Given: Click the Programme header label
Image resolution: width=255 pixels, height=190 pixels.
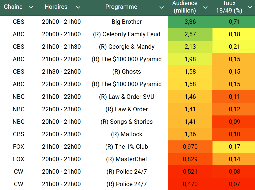Looking at the screenshot, I should (121, 7).
